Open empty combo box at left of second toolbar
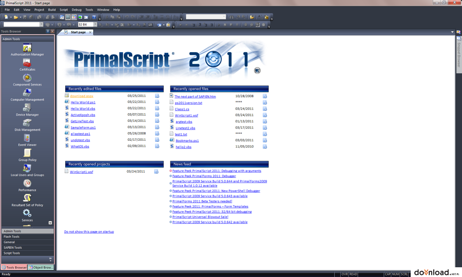 (23, 25)
